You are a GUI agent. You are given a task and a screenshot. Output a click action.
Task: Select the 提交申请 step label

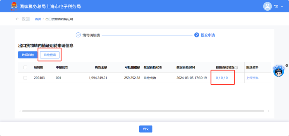208,35
